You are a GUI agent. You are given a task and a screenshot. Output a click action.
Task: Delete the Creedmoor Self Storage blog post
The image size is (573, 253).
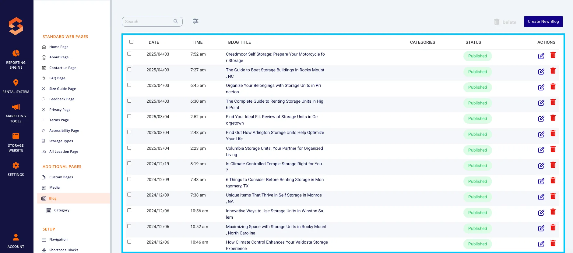point(553,55)
